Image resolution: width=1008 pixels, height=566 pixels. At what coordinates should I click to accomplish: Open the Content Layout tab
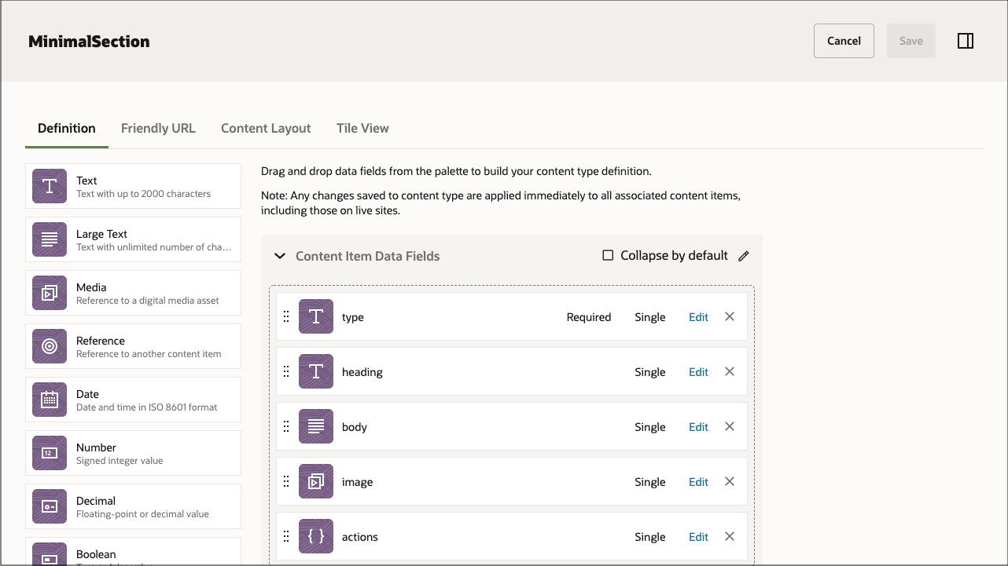tap(266, 129)
